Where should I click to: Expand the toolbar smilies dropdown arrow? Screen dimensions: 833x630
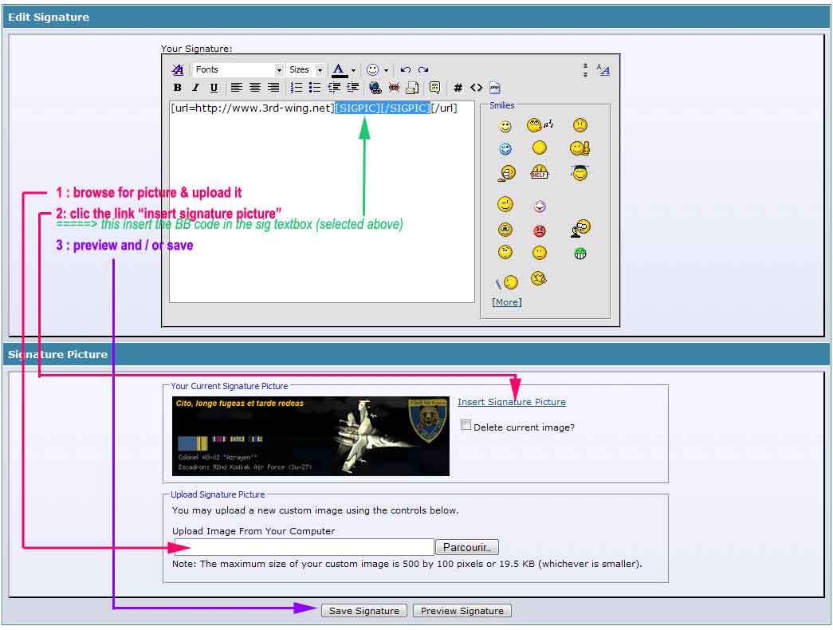(387, 70)
